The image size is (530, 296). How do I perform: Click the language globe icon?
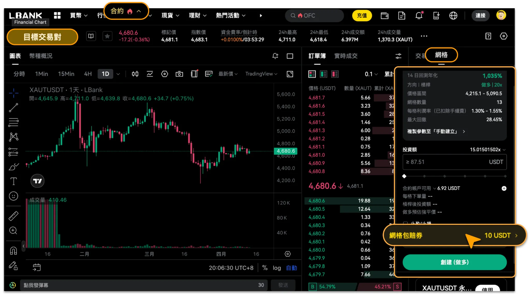pos(453,16)
